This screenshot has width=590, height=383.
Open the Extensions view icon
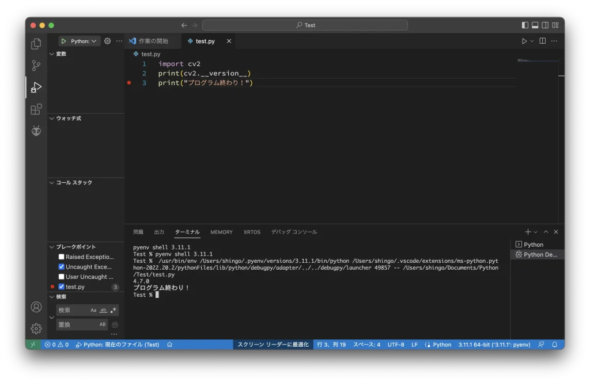tap(36, 109)
